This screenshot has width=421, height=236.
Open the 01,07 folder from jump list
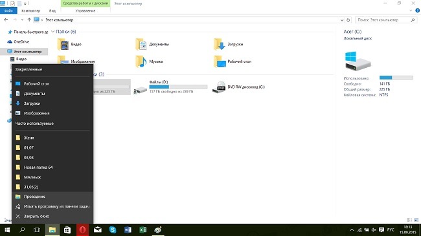[x=52, y=147]
